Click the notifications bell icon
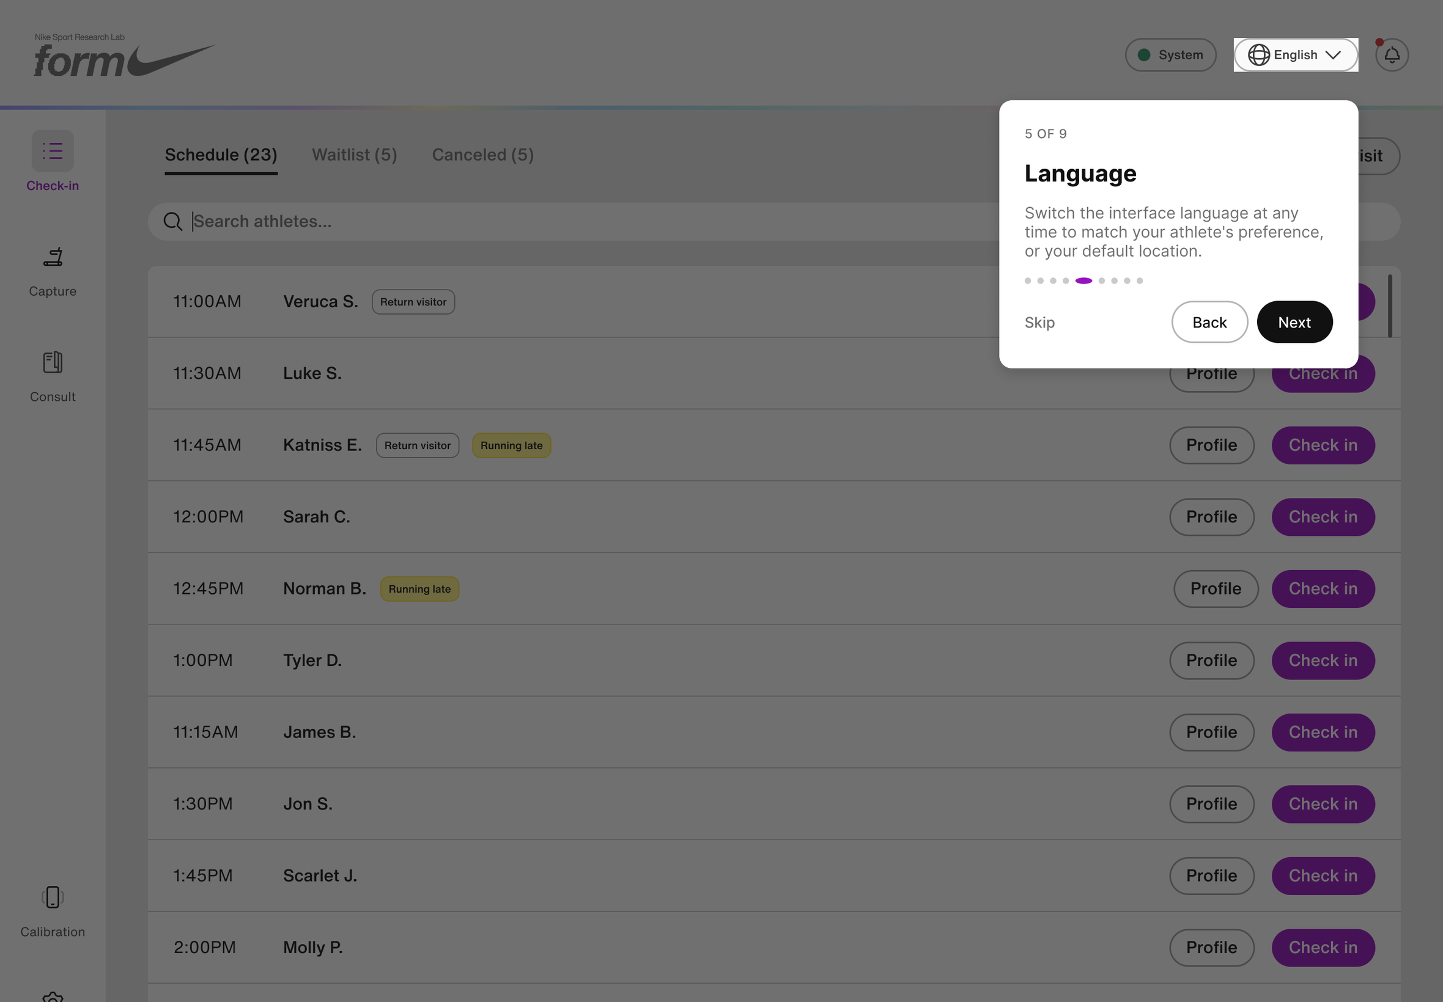1443x1002 pixels. (1392, 55)
